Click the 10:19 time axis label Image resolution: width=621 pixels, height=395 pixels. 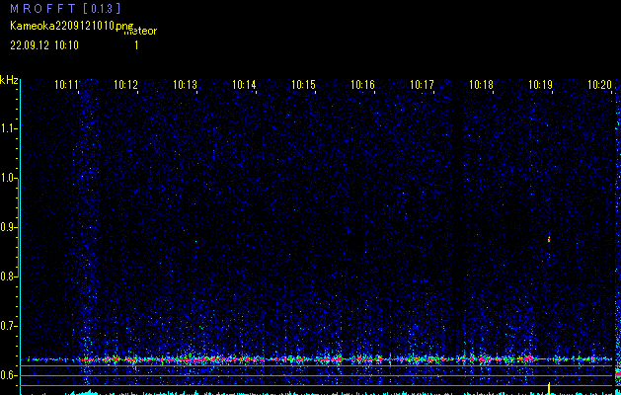tap(541, 85)
